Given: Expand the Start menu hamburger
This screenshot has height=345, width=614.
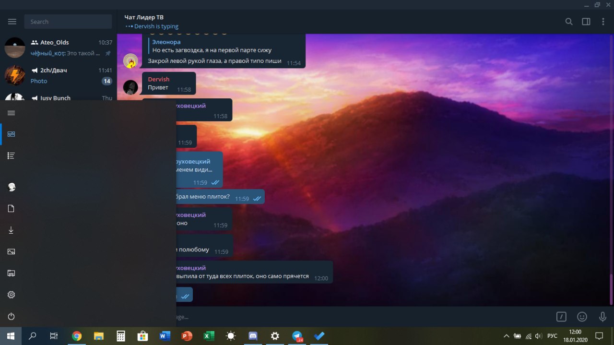Looking at the screenshot, I should pyautogui.click(x=12, y=113).
